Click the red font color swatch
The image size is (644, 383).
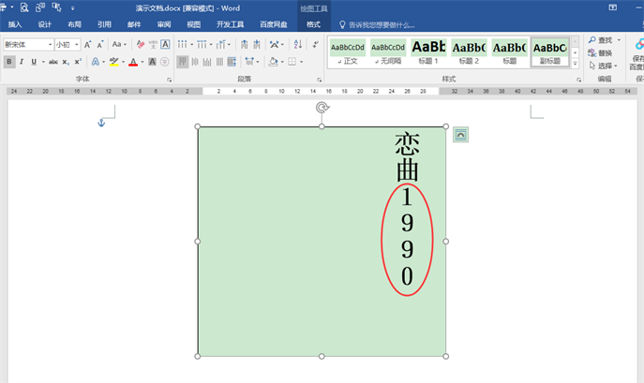click(133, 62)
